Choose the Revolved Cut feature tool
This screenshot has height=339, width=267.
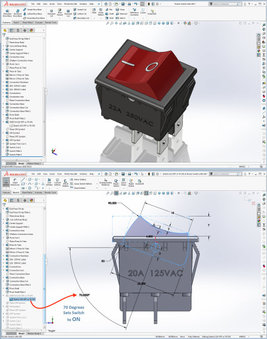pyautogui.click(x=68, y=13)
